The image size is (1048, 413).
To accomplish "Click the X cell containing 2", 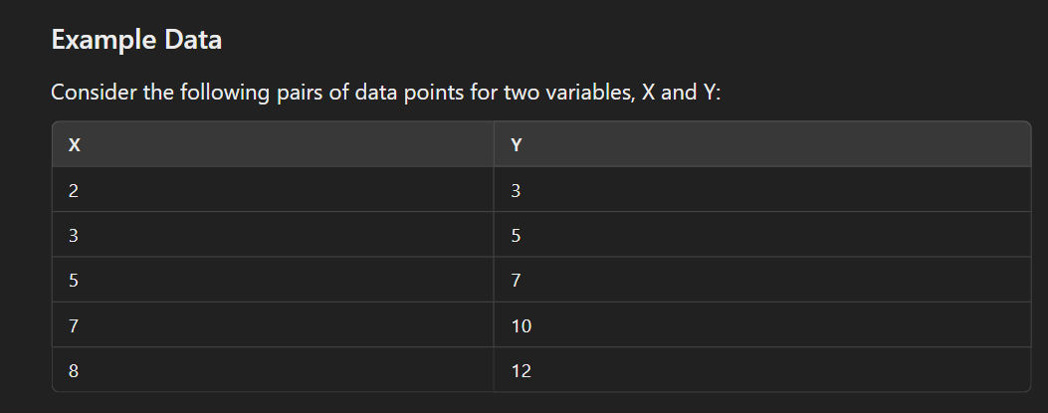I will point(273,190).
